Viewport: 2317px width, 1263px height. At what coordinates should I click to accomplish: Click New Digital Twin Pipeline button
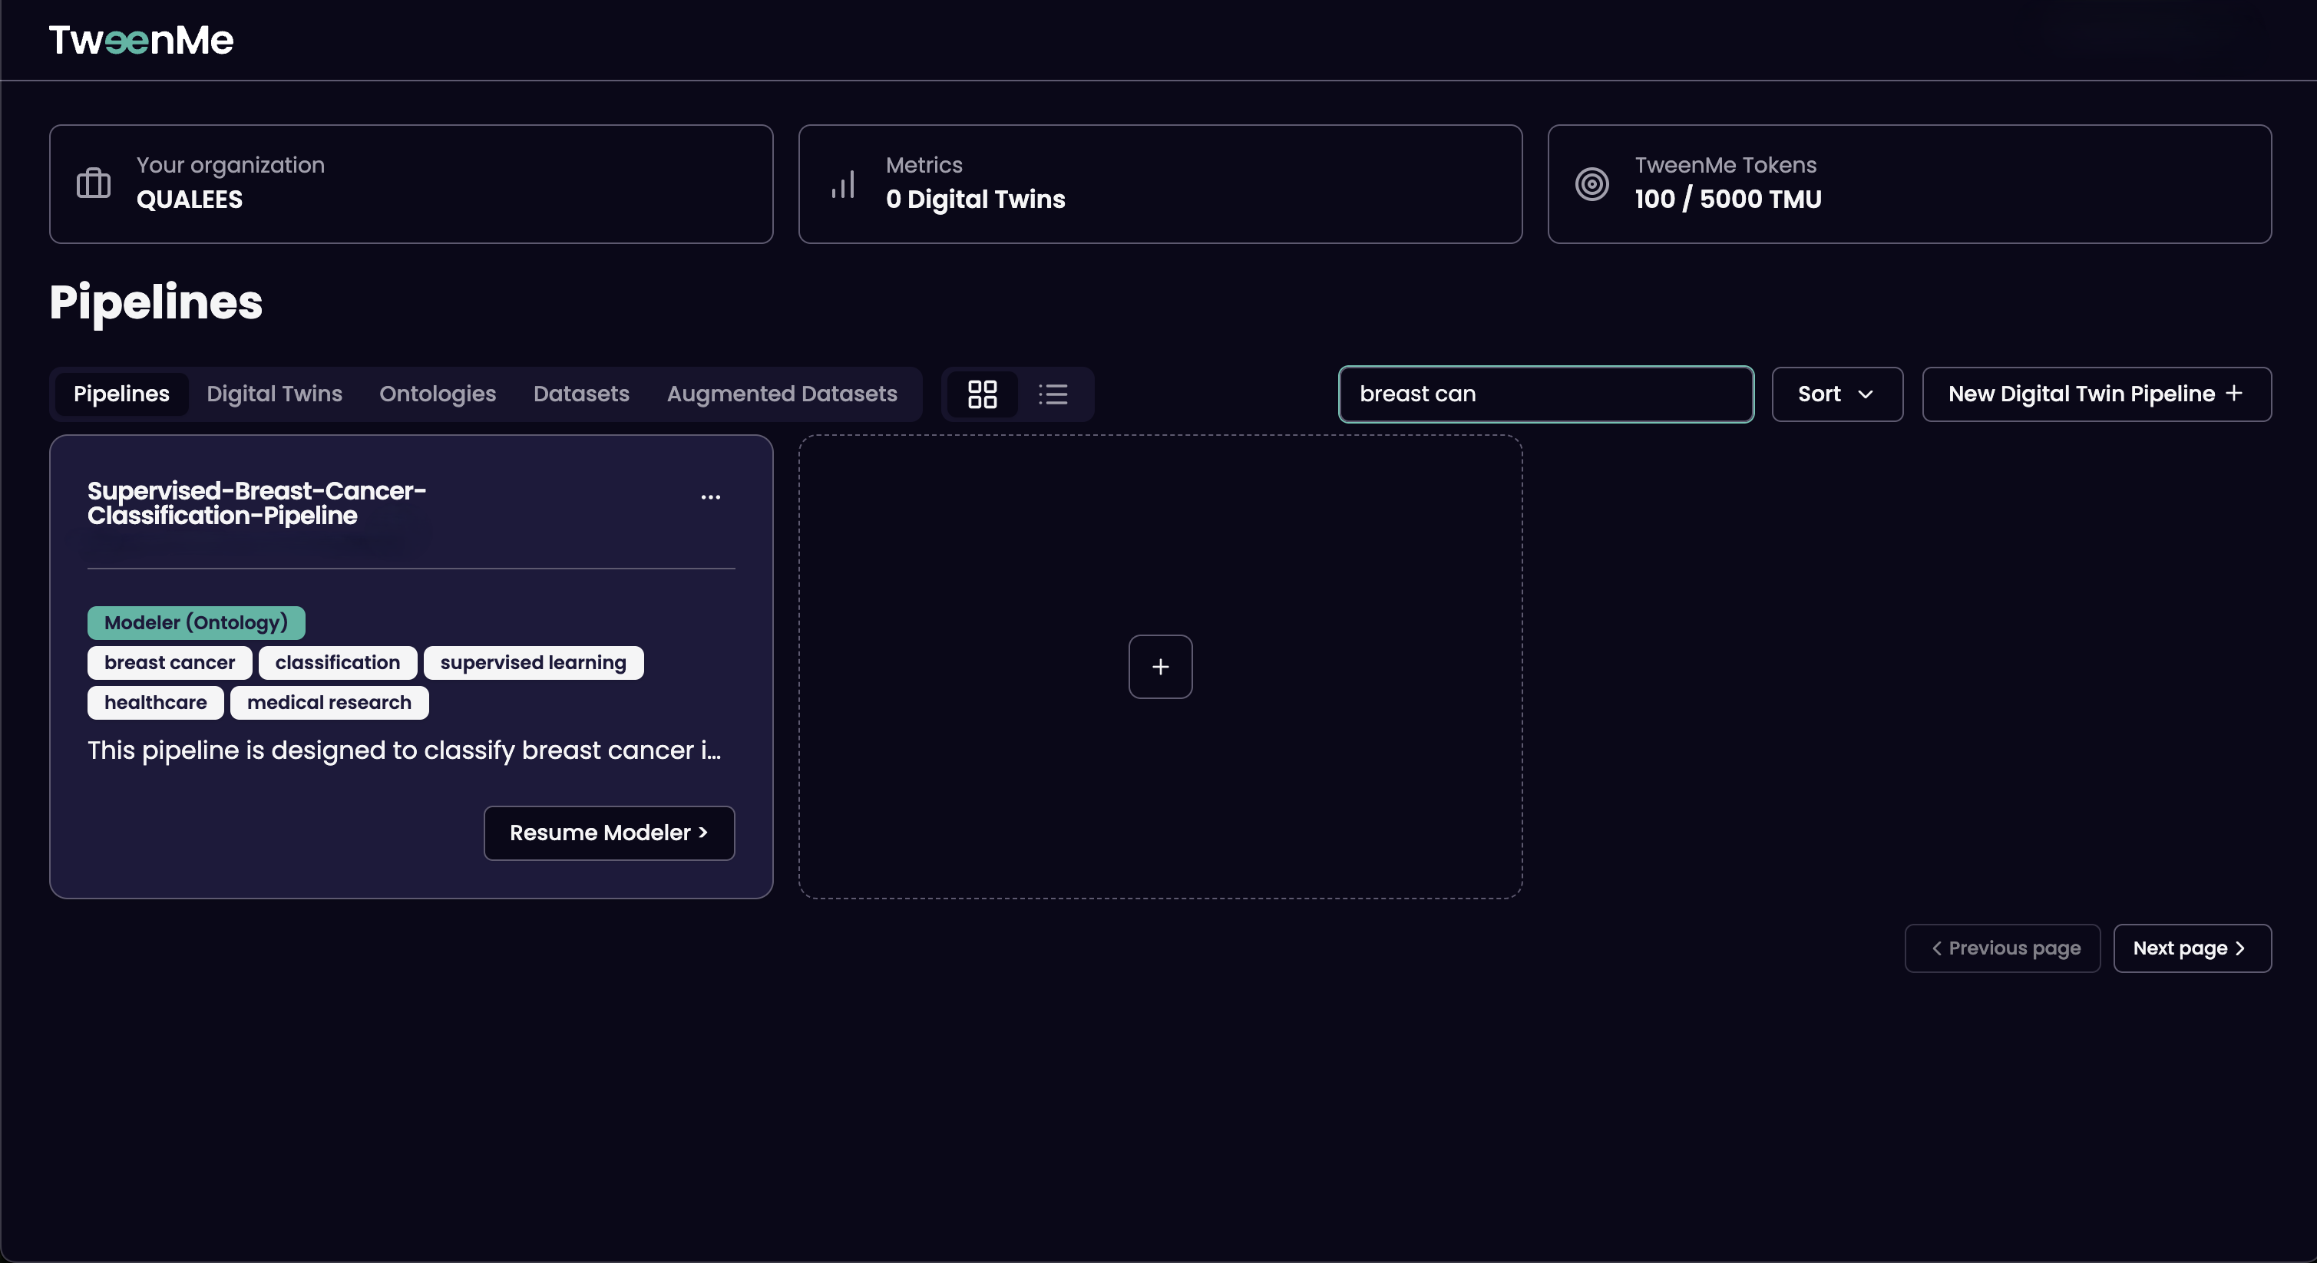(2097, 394)
